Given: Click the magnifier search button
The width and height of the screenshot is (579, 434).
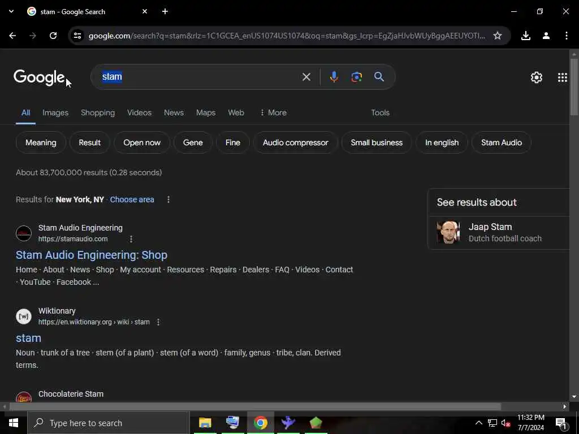Looking at the screenshot, I should point(379,77).
